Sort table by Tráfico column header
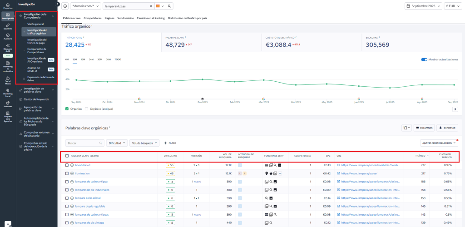Screen dimensions: 465x227 pos(421,156)
